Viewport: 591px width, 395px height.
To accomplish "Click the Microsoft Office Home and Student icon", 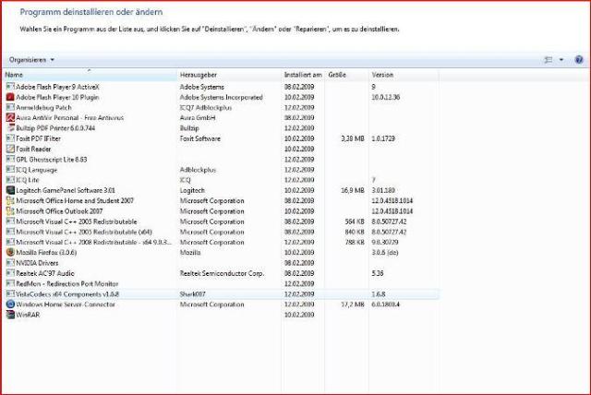I will click(10, 200).
